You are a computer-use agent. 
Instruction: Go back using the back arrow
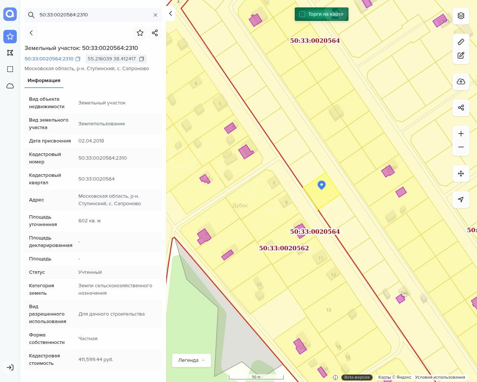point(31,33)
